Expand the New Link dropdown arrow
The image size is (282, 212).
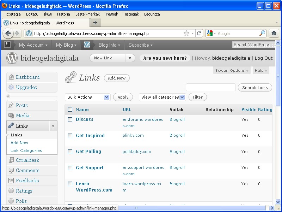(130, 58)
